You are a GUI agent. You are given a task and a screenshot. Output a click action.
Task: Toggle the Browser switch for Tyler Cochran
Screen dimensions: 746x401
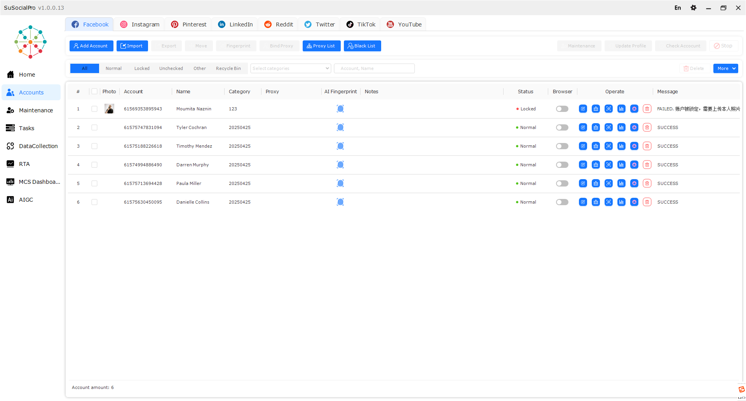[x=562, y=127]
